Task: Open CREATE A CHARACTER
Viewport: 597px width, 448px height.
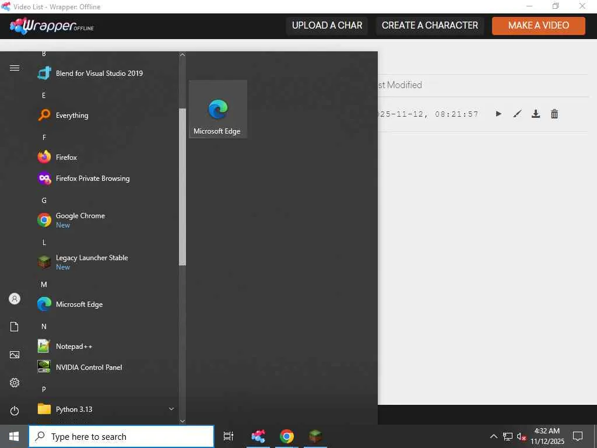Action: coord(430,26)
